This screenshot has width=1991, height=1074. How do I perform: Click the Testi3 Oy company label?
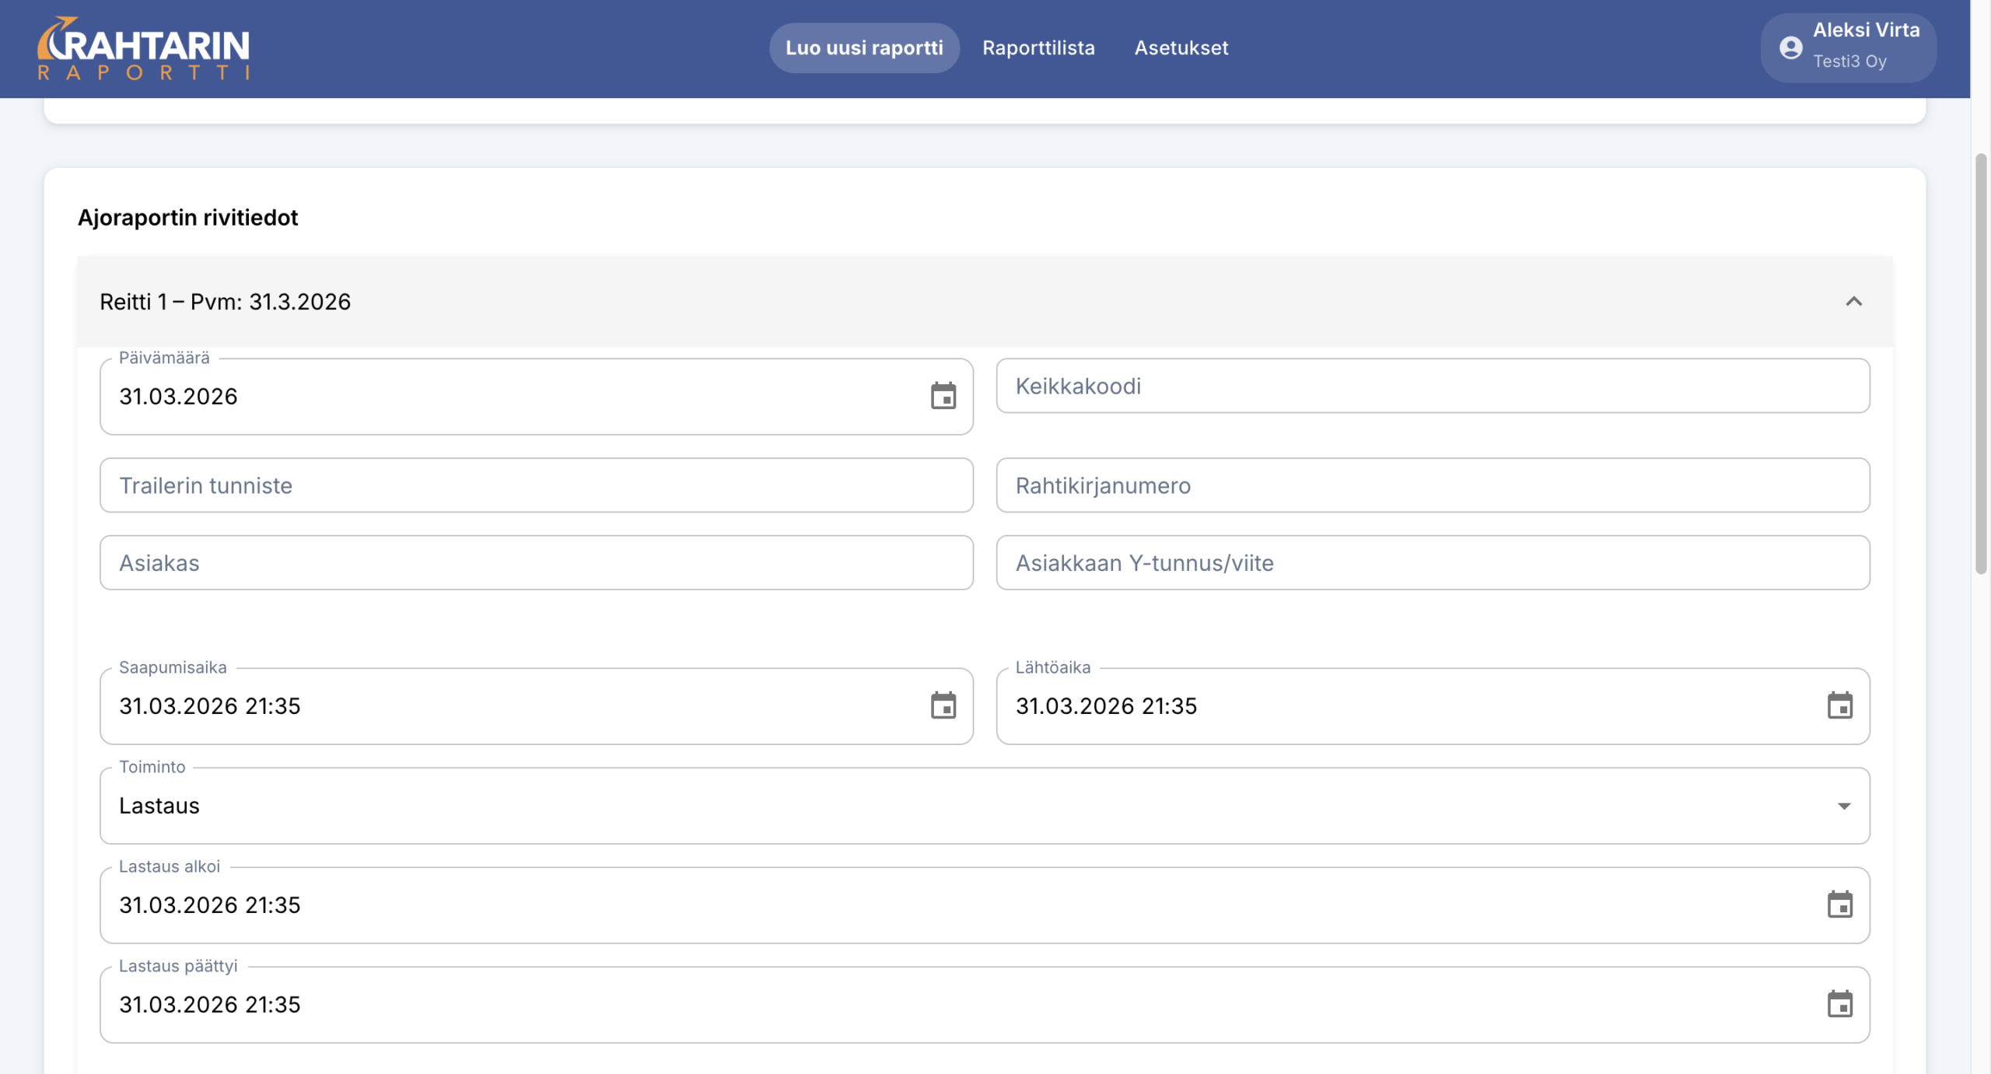click(1849, 61)
